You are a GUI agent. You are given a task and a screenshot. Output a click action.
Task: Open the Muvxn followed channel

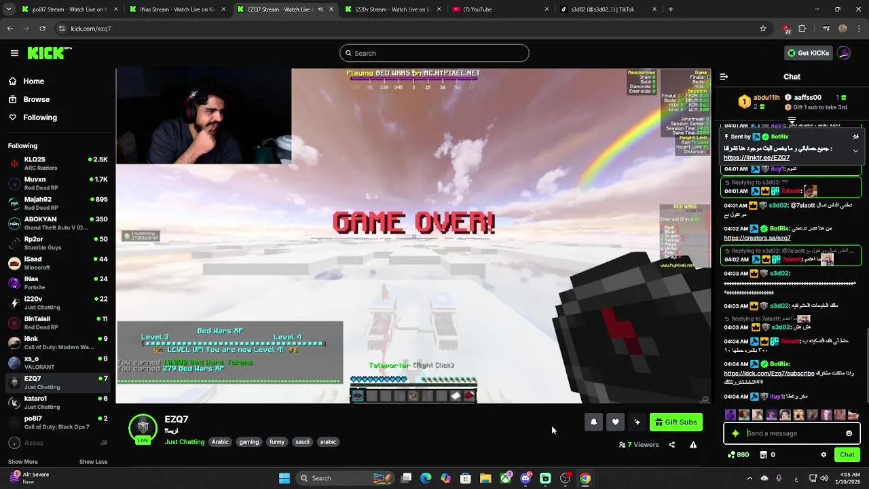click(58, 183)
